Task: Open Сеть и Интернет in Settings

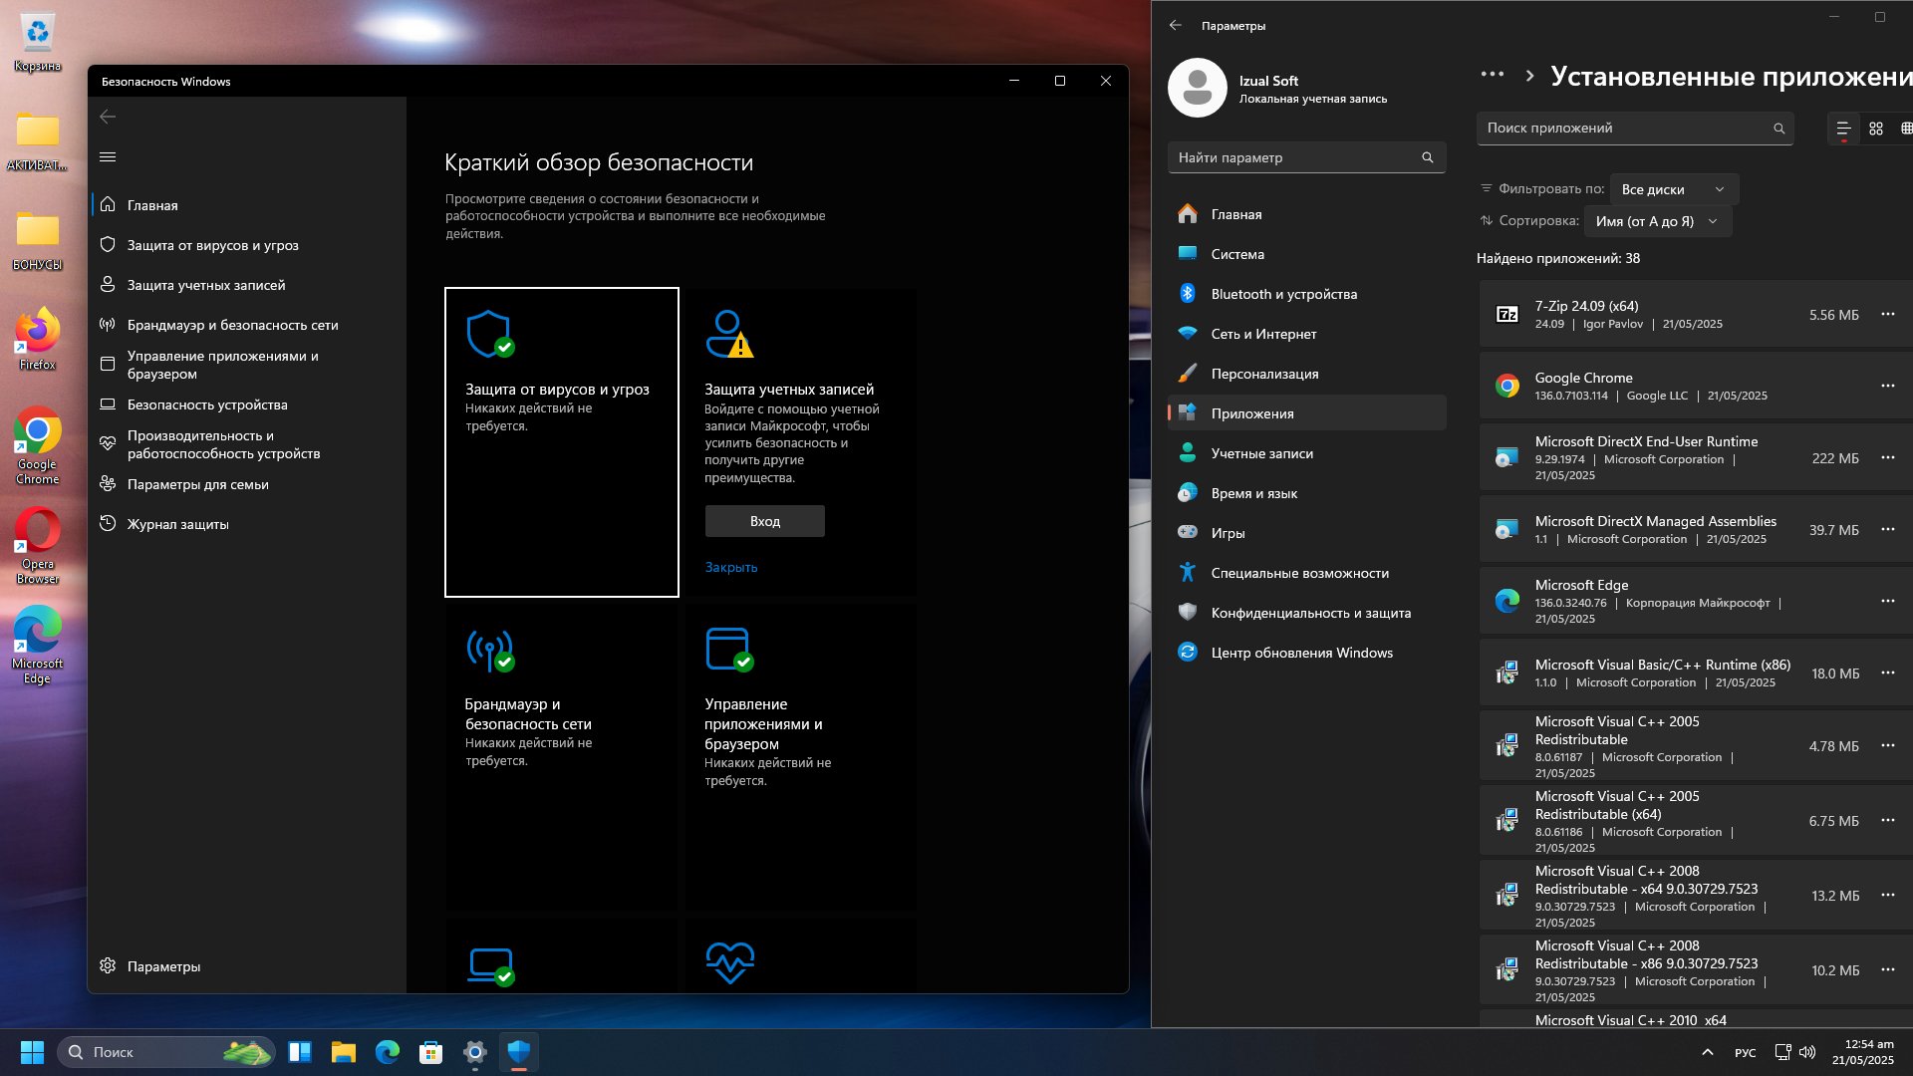Action: [1306, 334]
